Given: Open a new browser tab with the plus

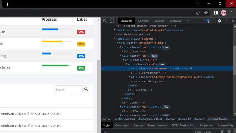Looking at the screenshot, I should pyautogui.click(x=7, y=4).
